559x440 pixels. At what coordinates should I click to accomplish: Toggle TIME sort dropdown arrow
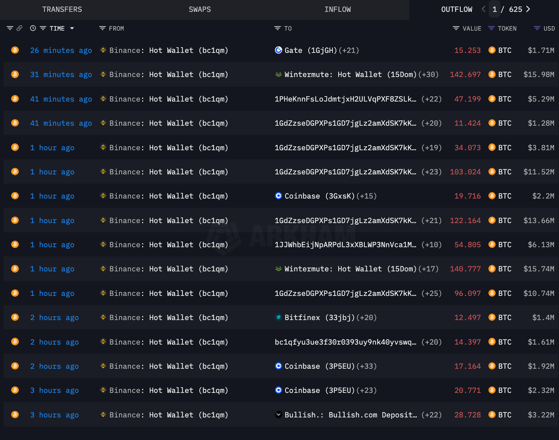click(72, 28)
